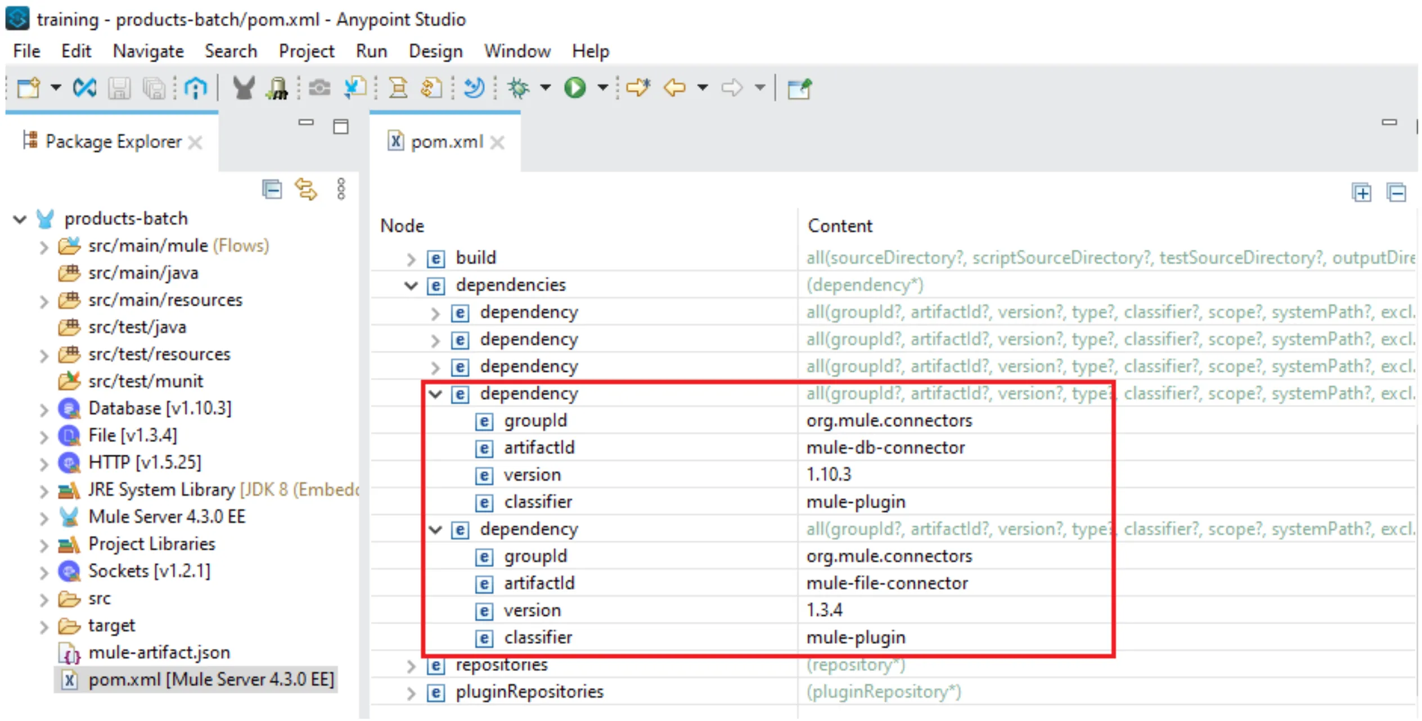Maximize the Package Explorer panel
1422x721 pixels.
(341, 127)
